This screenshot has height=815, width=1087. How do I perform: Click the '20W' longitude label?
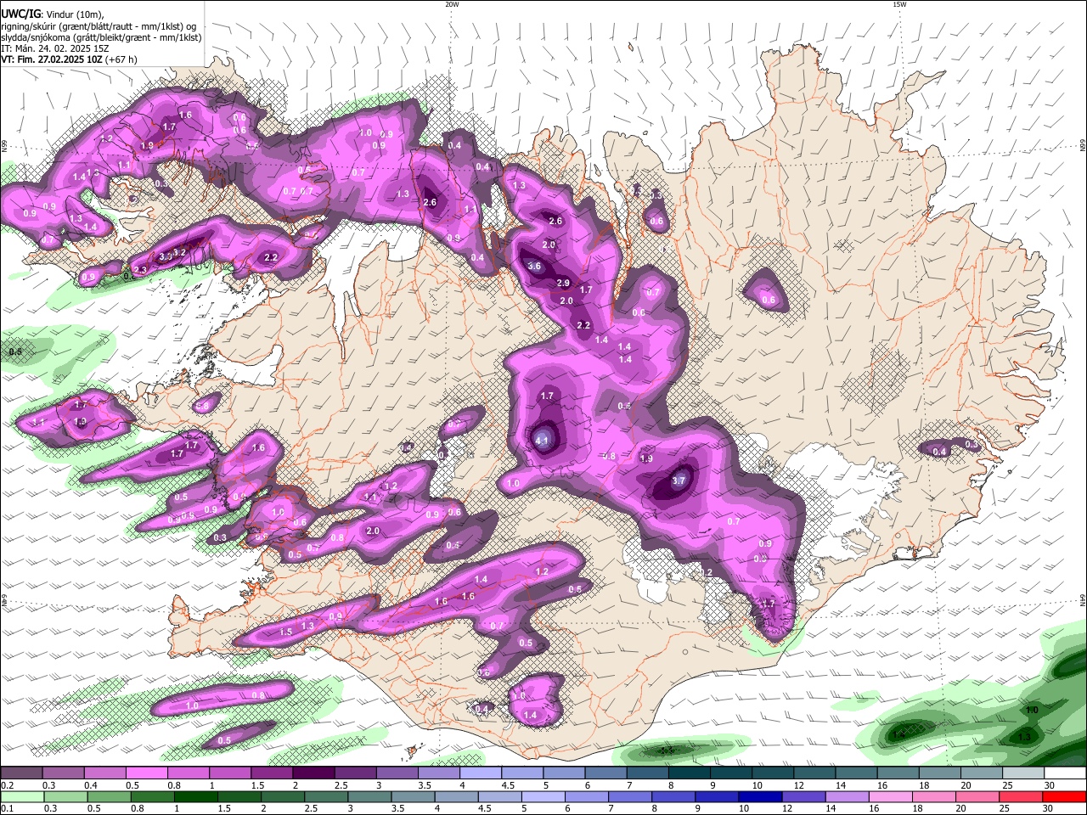(452, 4)
